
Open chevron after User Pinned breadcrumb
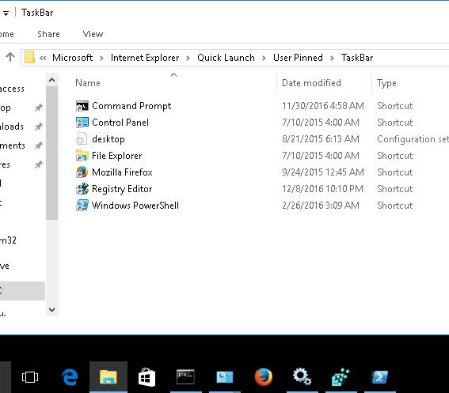pos(332,58)
